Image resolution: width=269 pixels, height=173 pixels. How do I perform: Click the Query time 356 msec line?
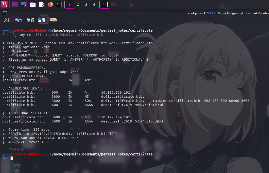click(x=26, y=129)
